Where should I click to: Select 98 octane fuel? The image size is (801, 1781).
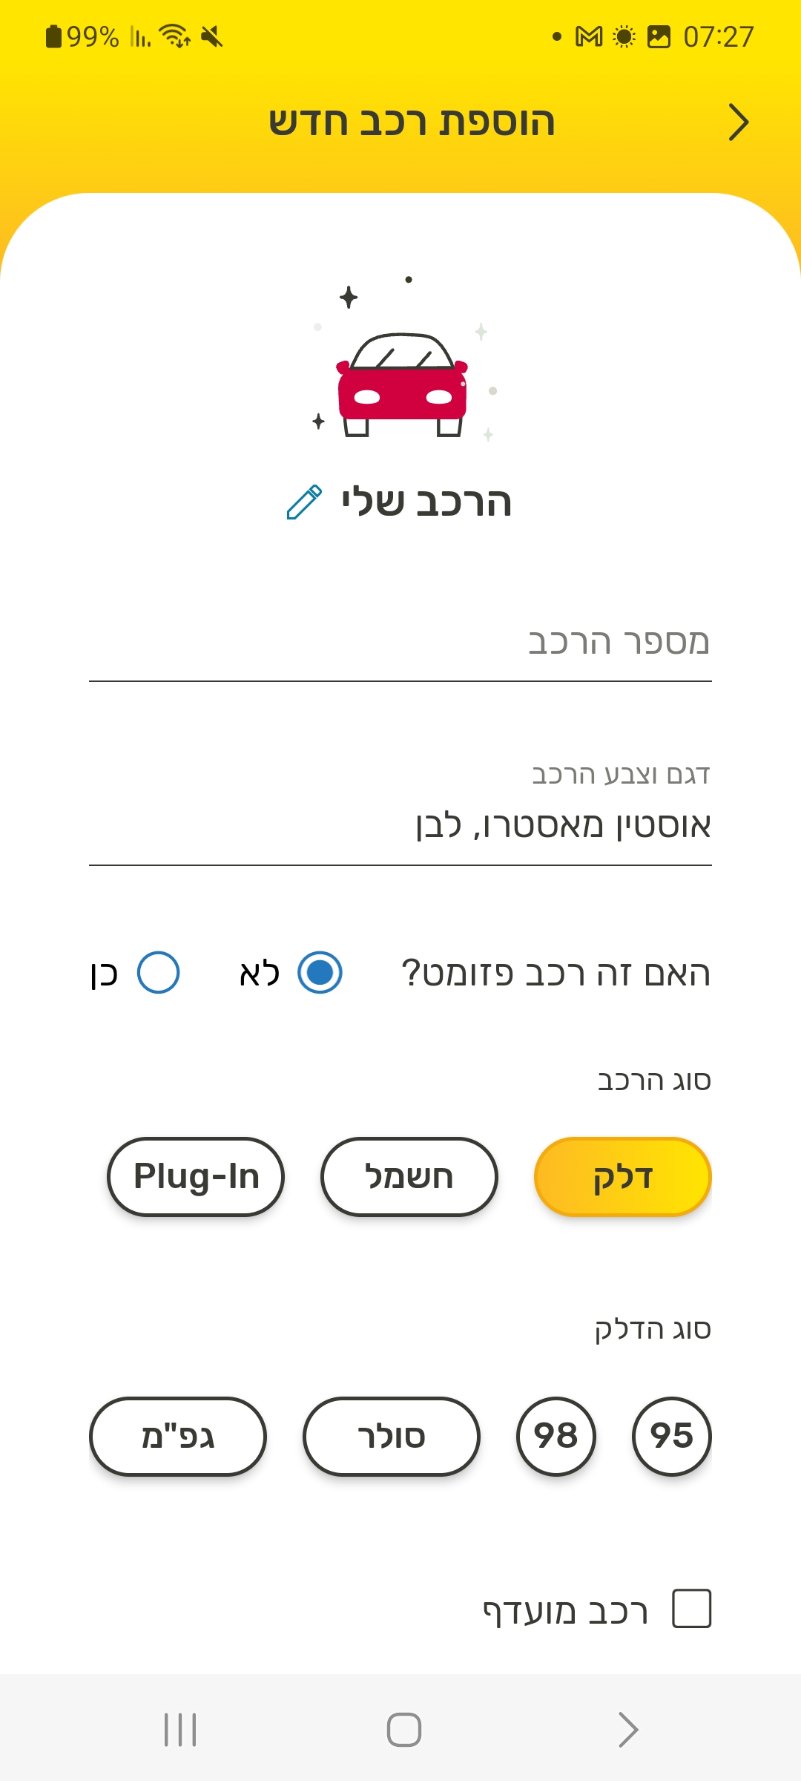click(x=556, y=1437)
